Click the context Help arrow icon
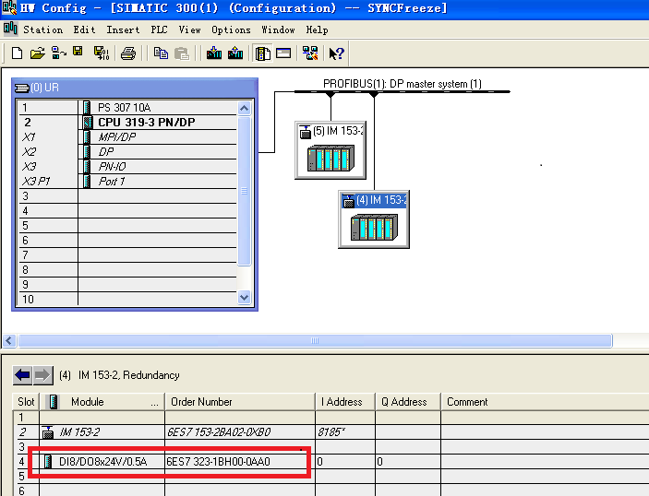 pyautogui.click(x=336, y=53)
